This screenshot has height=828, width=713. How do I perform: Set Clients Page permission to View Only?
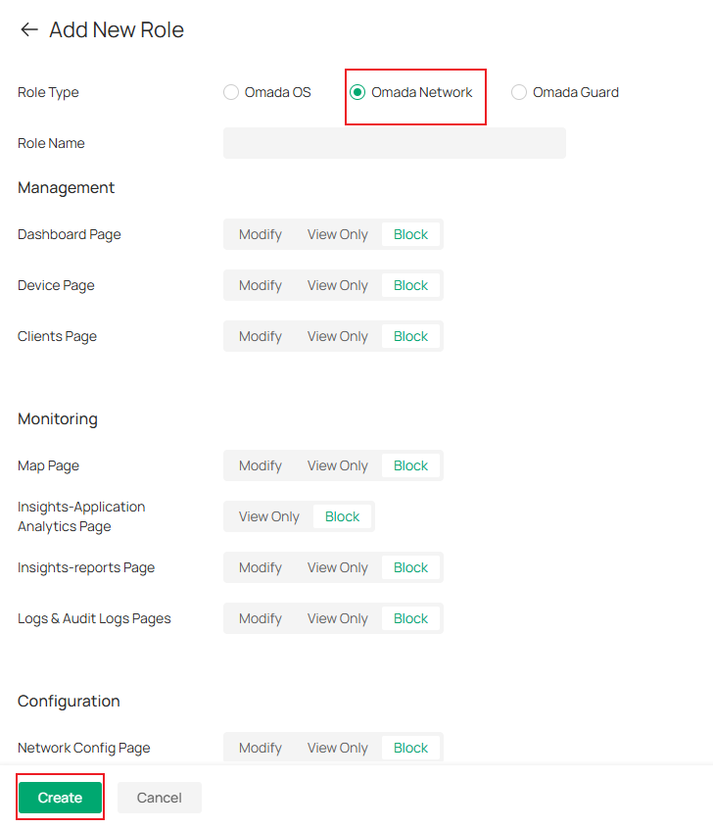(338, 336)
